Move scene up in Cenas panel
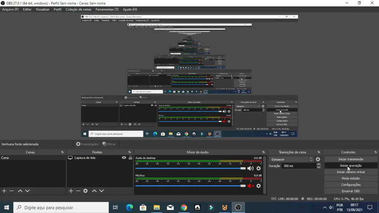The height and width of the screenshot is (213, 379). click(x=20, y=191)
